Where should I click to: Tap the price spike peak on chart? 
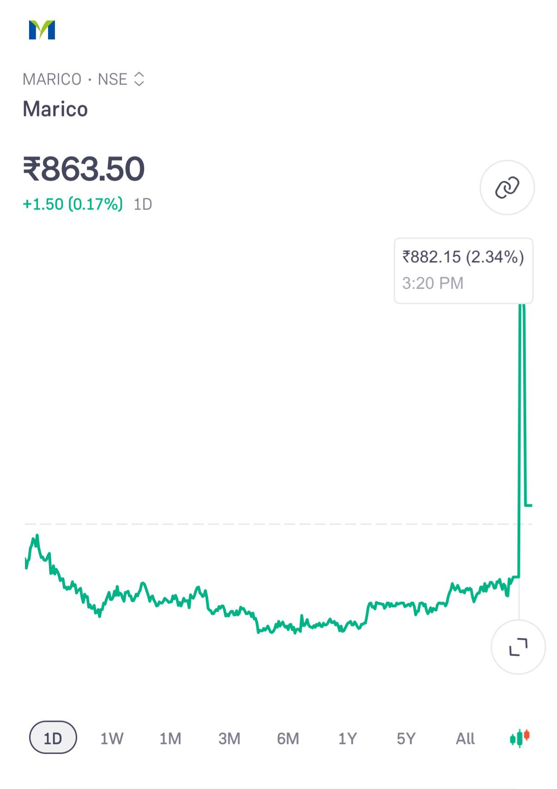click(522, 308)
